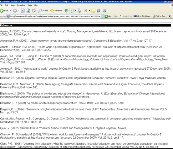Click the globe icon beside Post to Blog
Image resolution: width=173 pixels, height=149 pixels.
coord(170,16)
